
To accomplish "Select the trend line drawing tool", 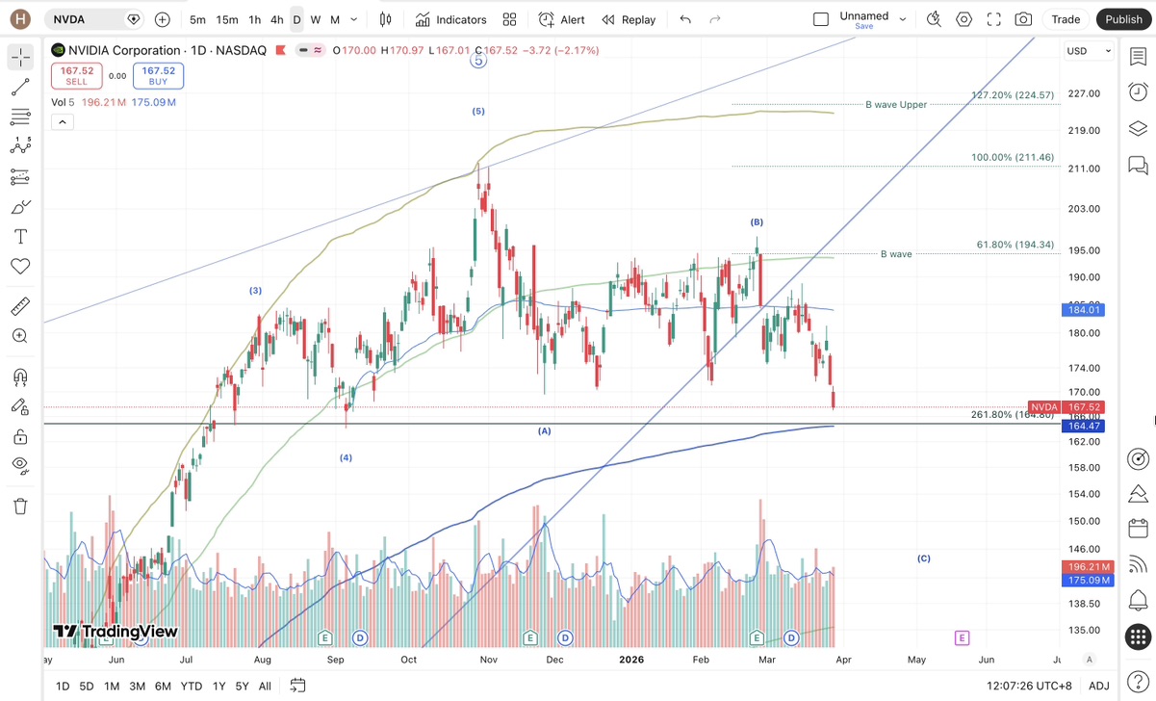I will (x=20, y=88).
